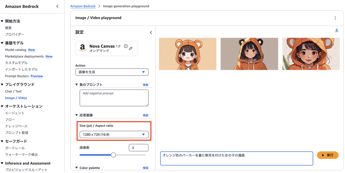Collapse the Amazon Bedrock sidebar
This screenshot has height=173, width=345.
(57, 6)
